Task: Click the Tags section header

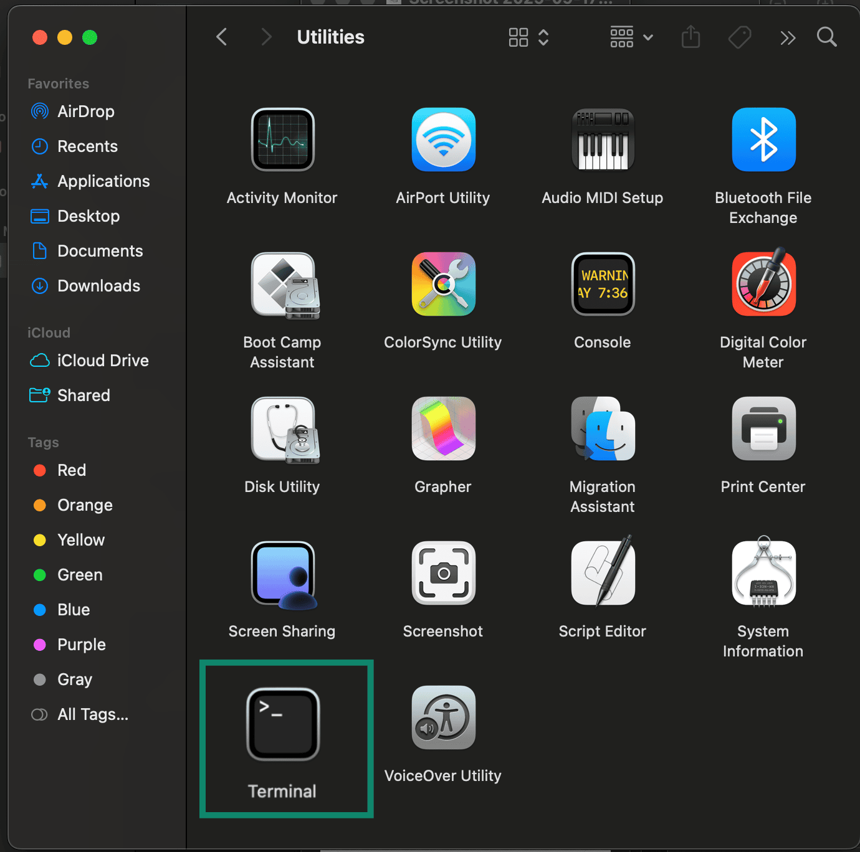Action: 44,442
